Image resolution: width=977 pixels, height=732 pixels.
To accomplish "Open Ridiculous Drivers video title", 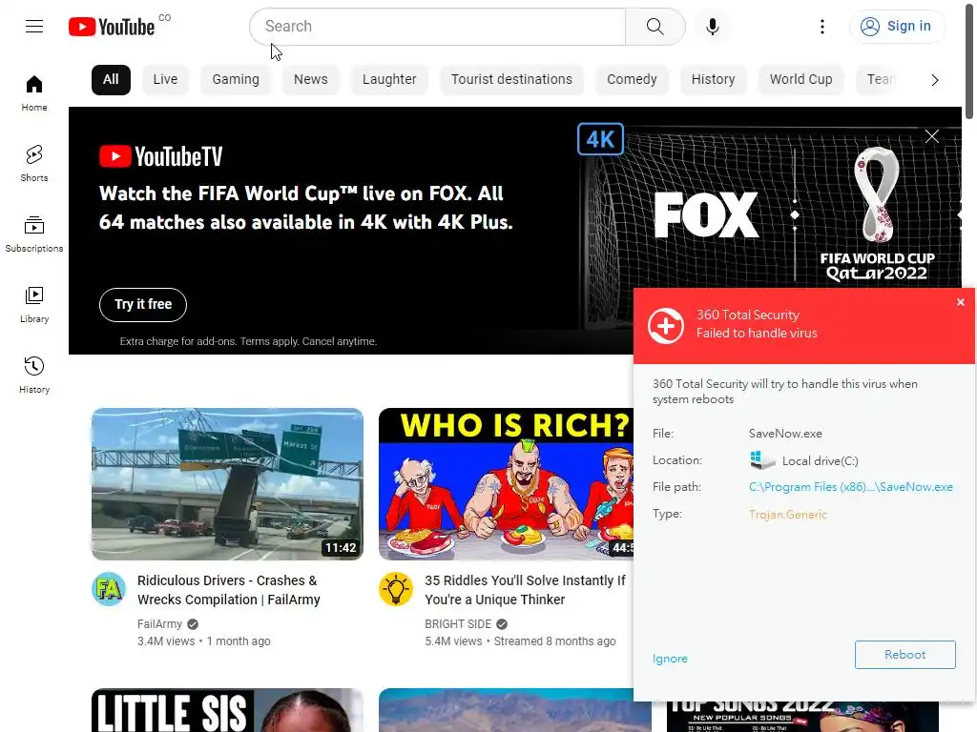I will (229, 590).
